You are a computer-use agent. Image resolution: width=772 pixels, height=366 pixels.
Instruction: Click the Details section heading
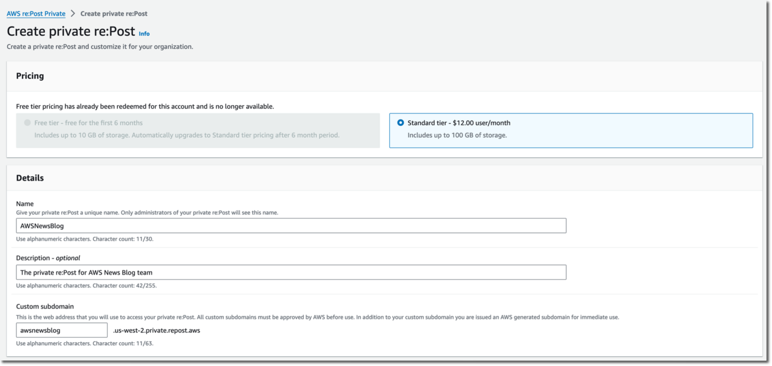pos(30,178)
